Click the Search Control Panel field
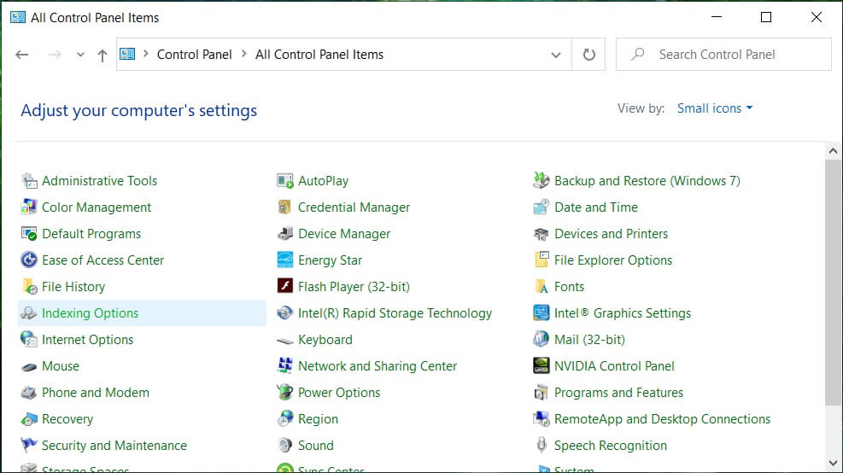 (x=723, y=55)
